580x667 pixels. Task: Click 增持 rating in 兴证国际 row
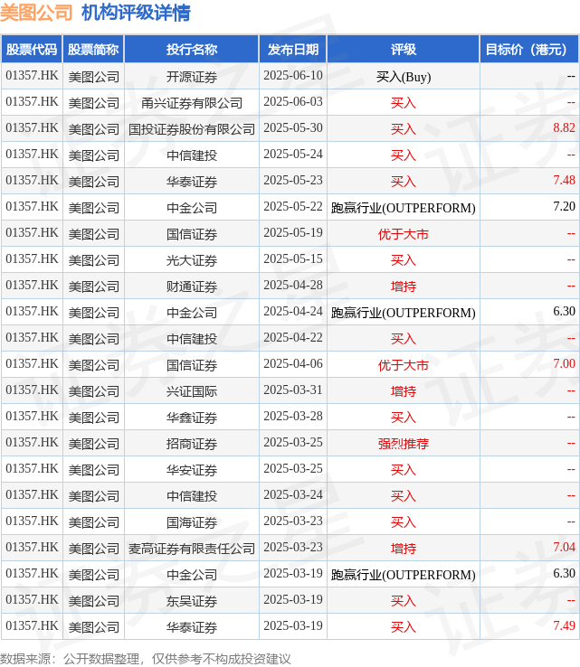(x=404, y=391)
